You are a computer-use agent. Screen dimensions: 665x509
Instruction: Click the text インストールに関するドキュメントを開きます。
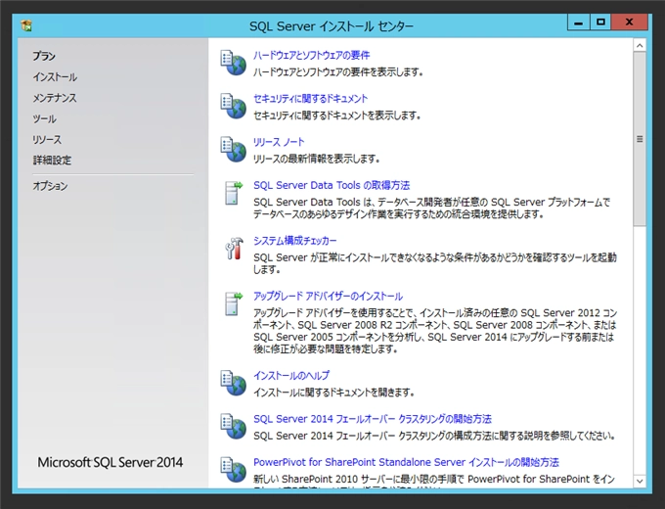click(x=333, y=393)
